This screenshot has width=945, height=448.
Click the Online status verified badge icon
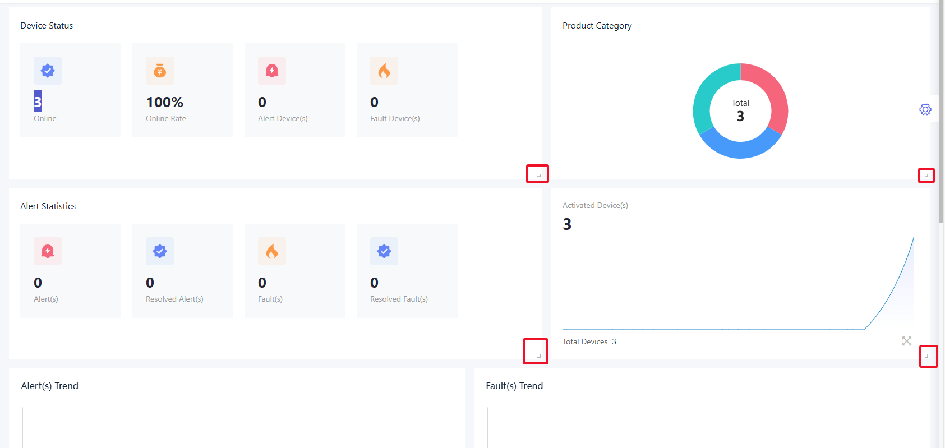pos(48,71)
